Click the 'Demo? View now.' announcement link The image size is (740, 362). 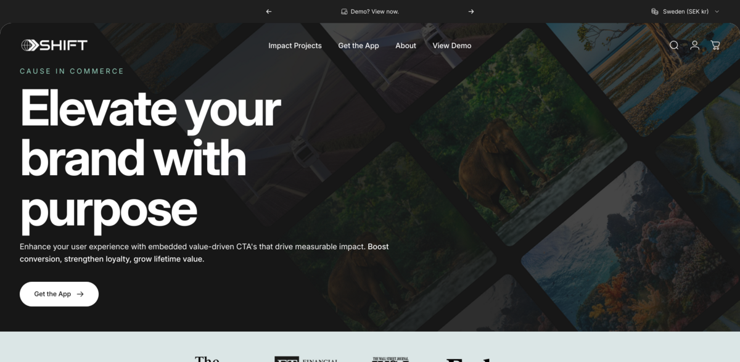click(x=374, y=11)
